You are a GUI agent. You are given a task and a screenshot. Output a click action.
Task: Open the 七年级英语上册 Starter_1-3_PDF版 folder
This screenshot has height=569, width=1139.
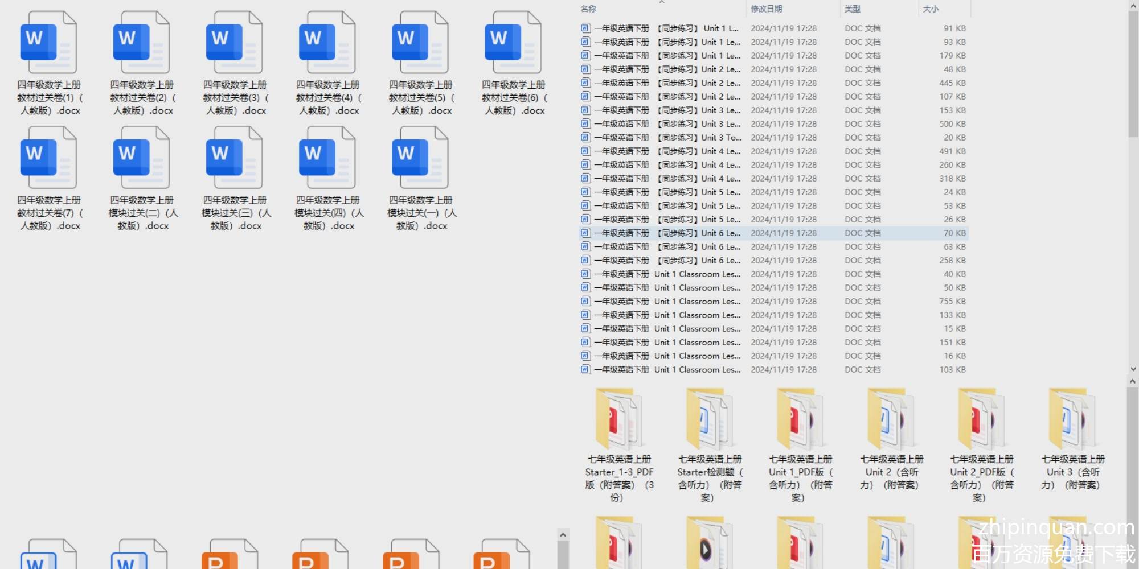click(x=618, y=420)
